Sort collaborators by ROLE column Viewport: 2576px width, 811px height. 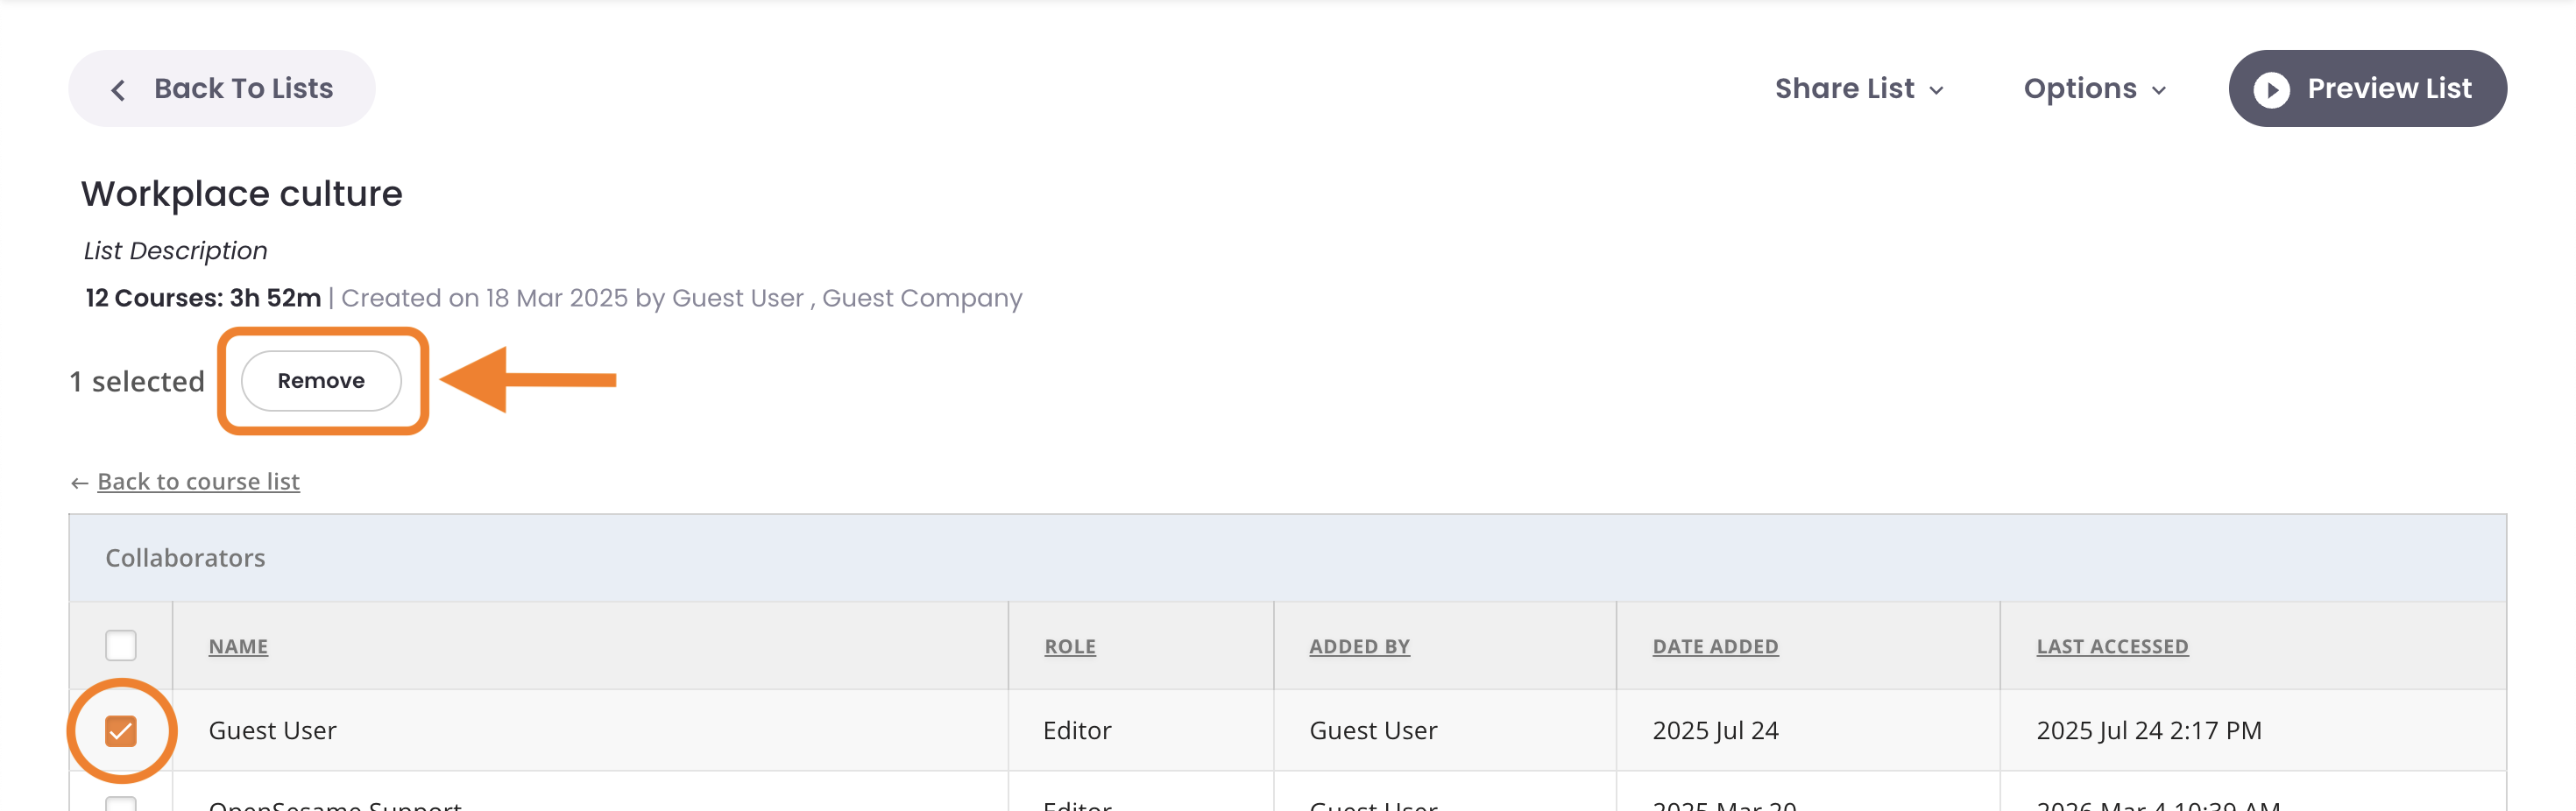1070,646
